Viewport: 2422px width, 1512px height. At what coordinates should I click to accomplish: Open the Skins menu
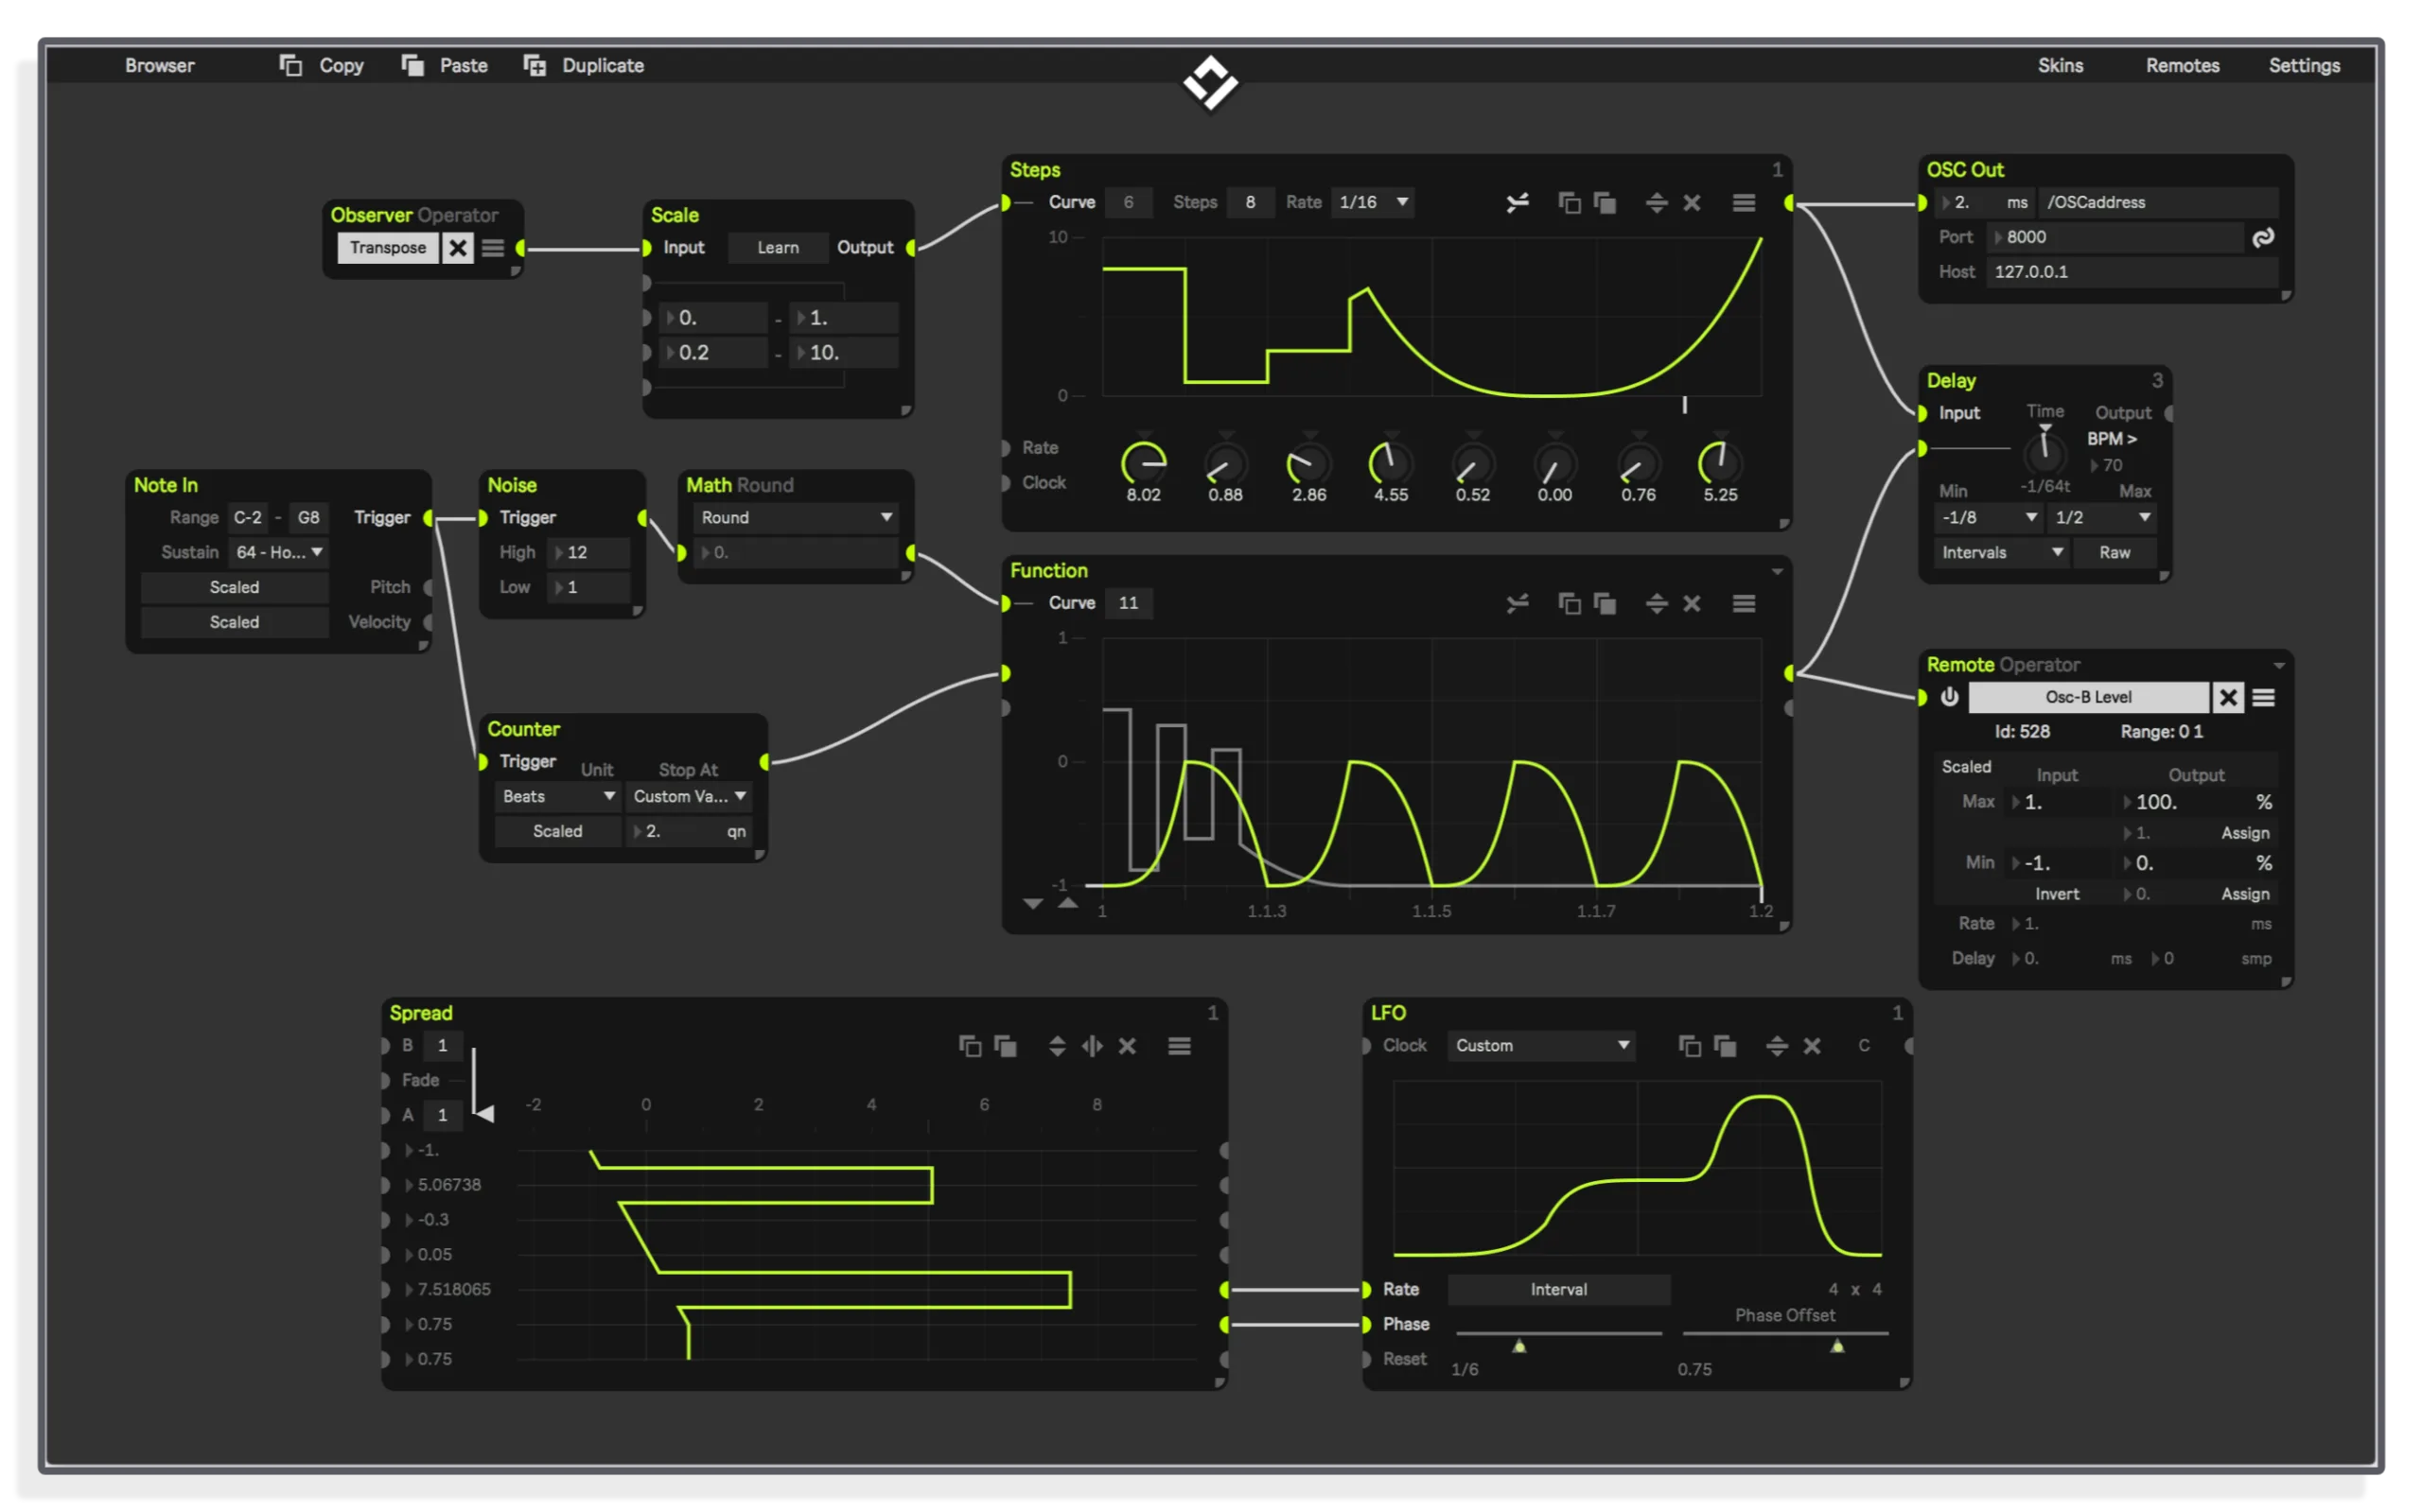(x=2060, y=65)
